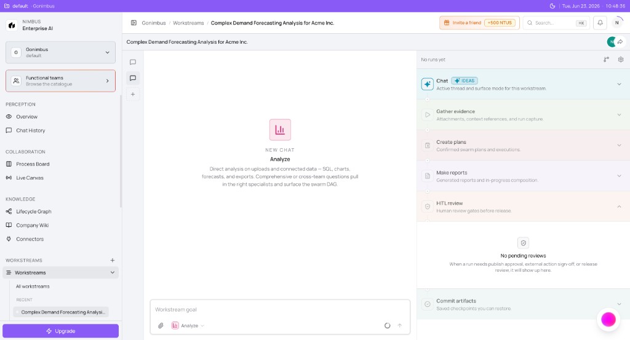Go to Process Board

click(33, 164)
